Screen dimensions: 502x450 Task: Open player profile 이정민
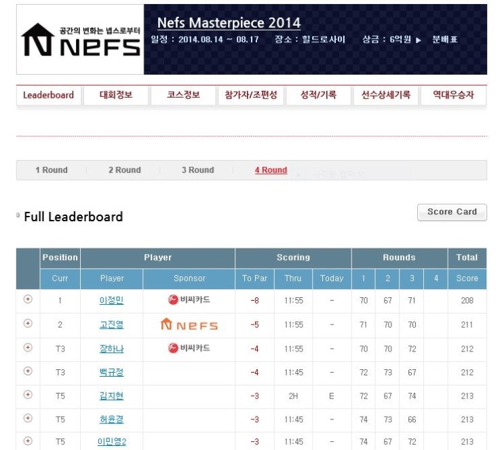(111, 301)
